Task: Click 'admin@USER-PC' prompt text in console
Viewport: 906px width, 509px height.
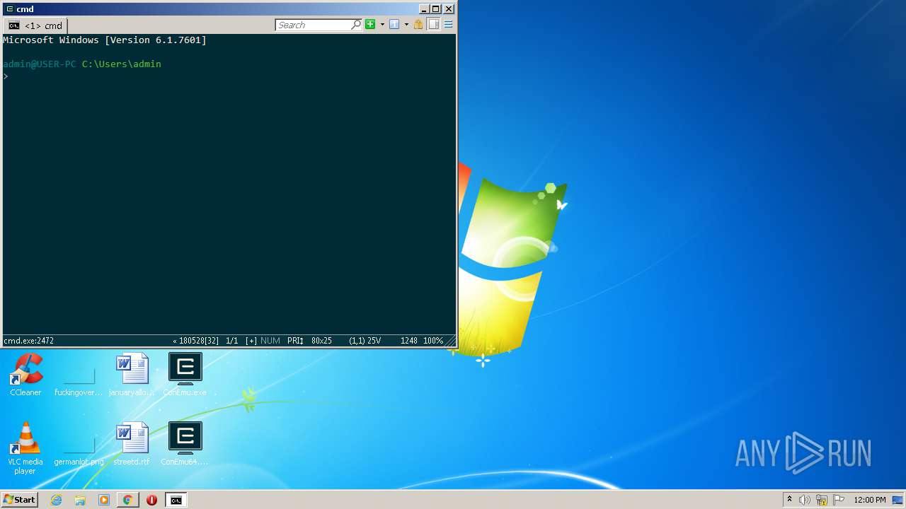Action: [x=40, y=64]
